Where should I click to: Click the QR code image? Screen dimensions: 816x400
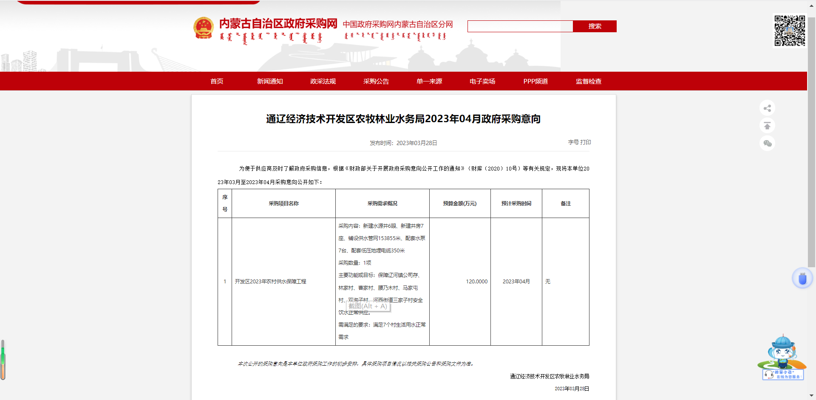point(789,31)
